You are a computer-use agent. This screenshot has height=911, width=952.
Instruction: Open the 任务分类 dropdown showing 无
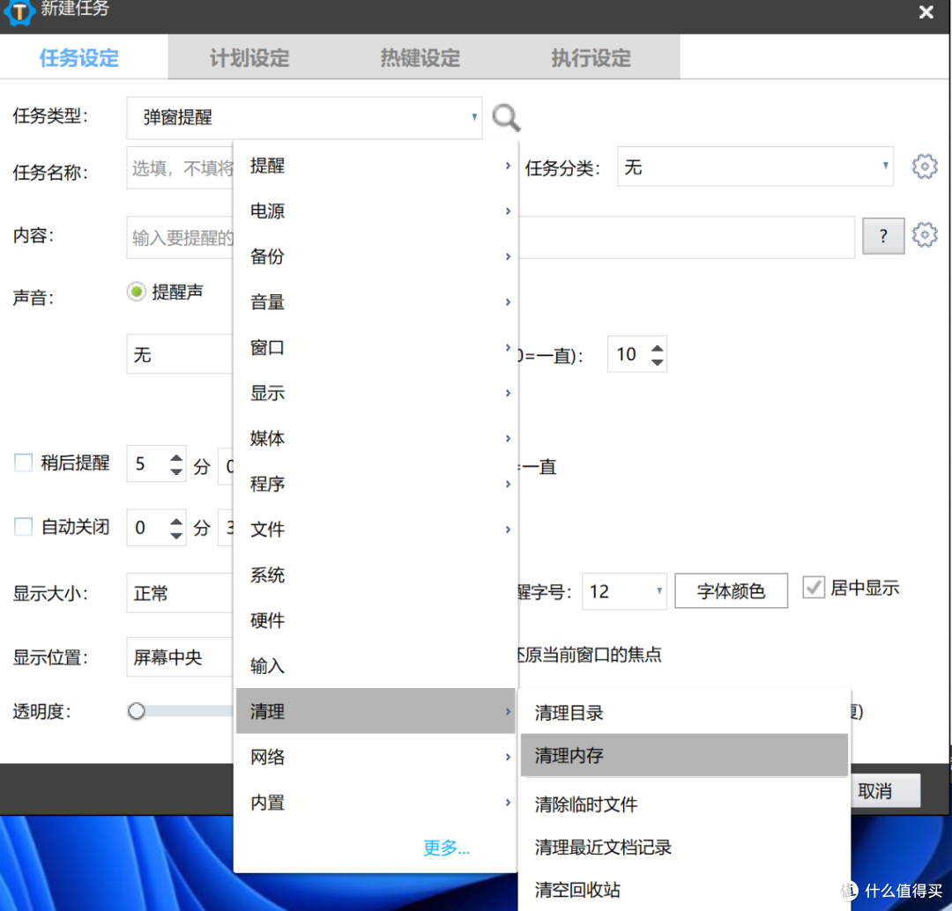click(755, 167)
